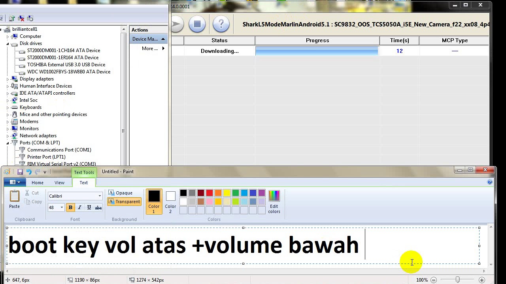This screenshot has width=506, height=284.
Task: Select Opaque background option
Action: [x=121, y=193]
